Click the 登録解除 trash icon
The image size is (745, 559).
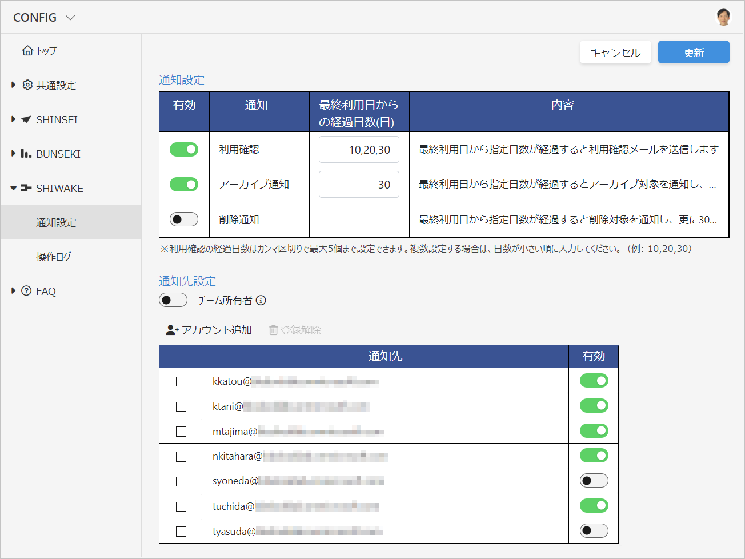point(274,330)
